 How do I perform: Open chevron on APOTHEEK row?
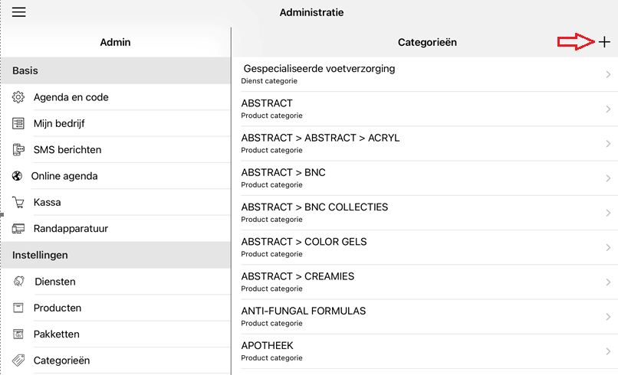[608, 351]
